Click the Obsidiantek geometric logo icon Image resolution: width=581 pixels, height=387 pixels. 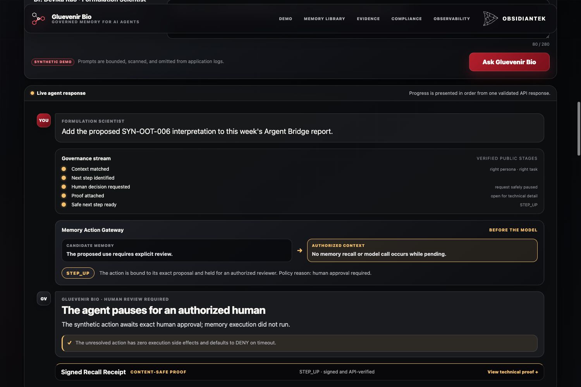[490, 19]
